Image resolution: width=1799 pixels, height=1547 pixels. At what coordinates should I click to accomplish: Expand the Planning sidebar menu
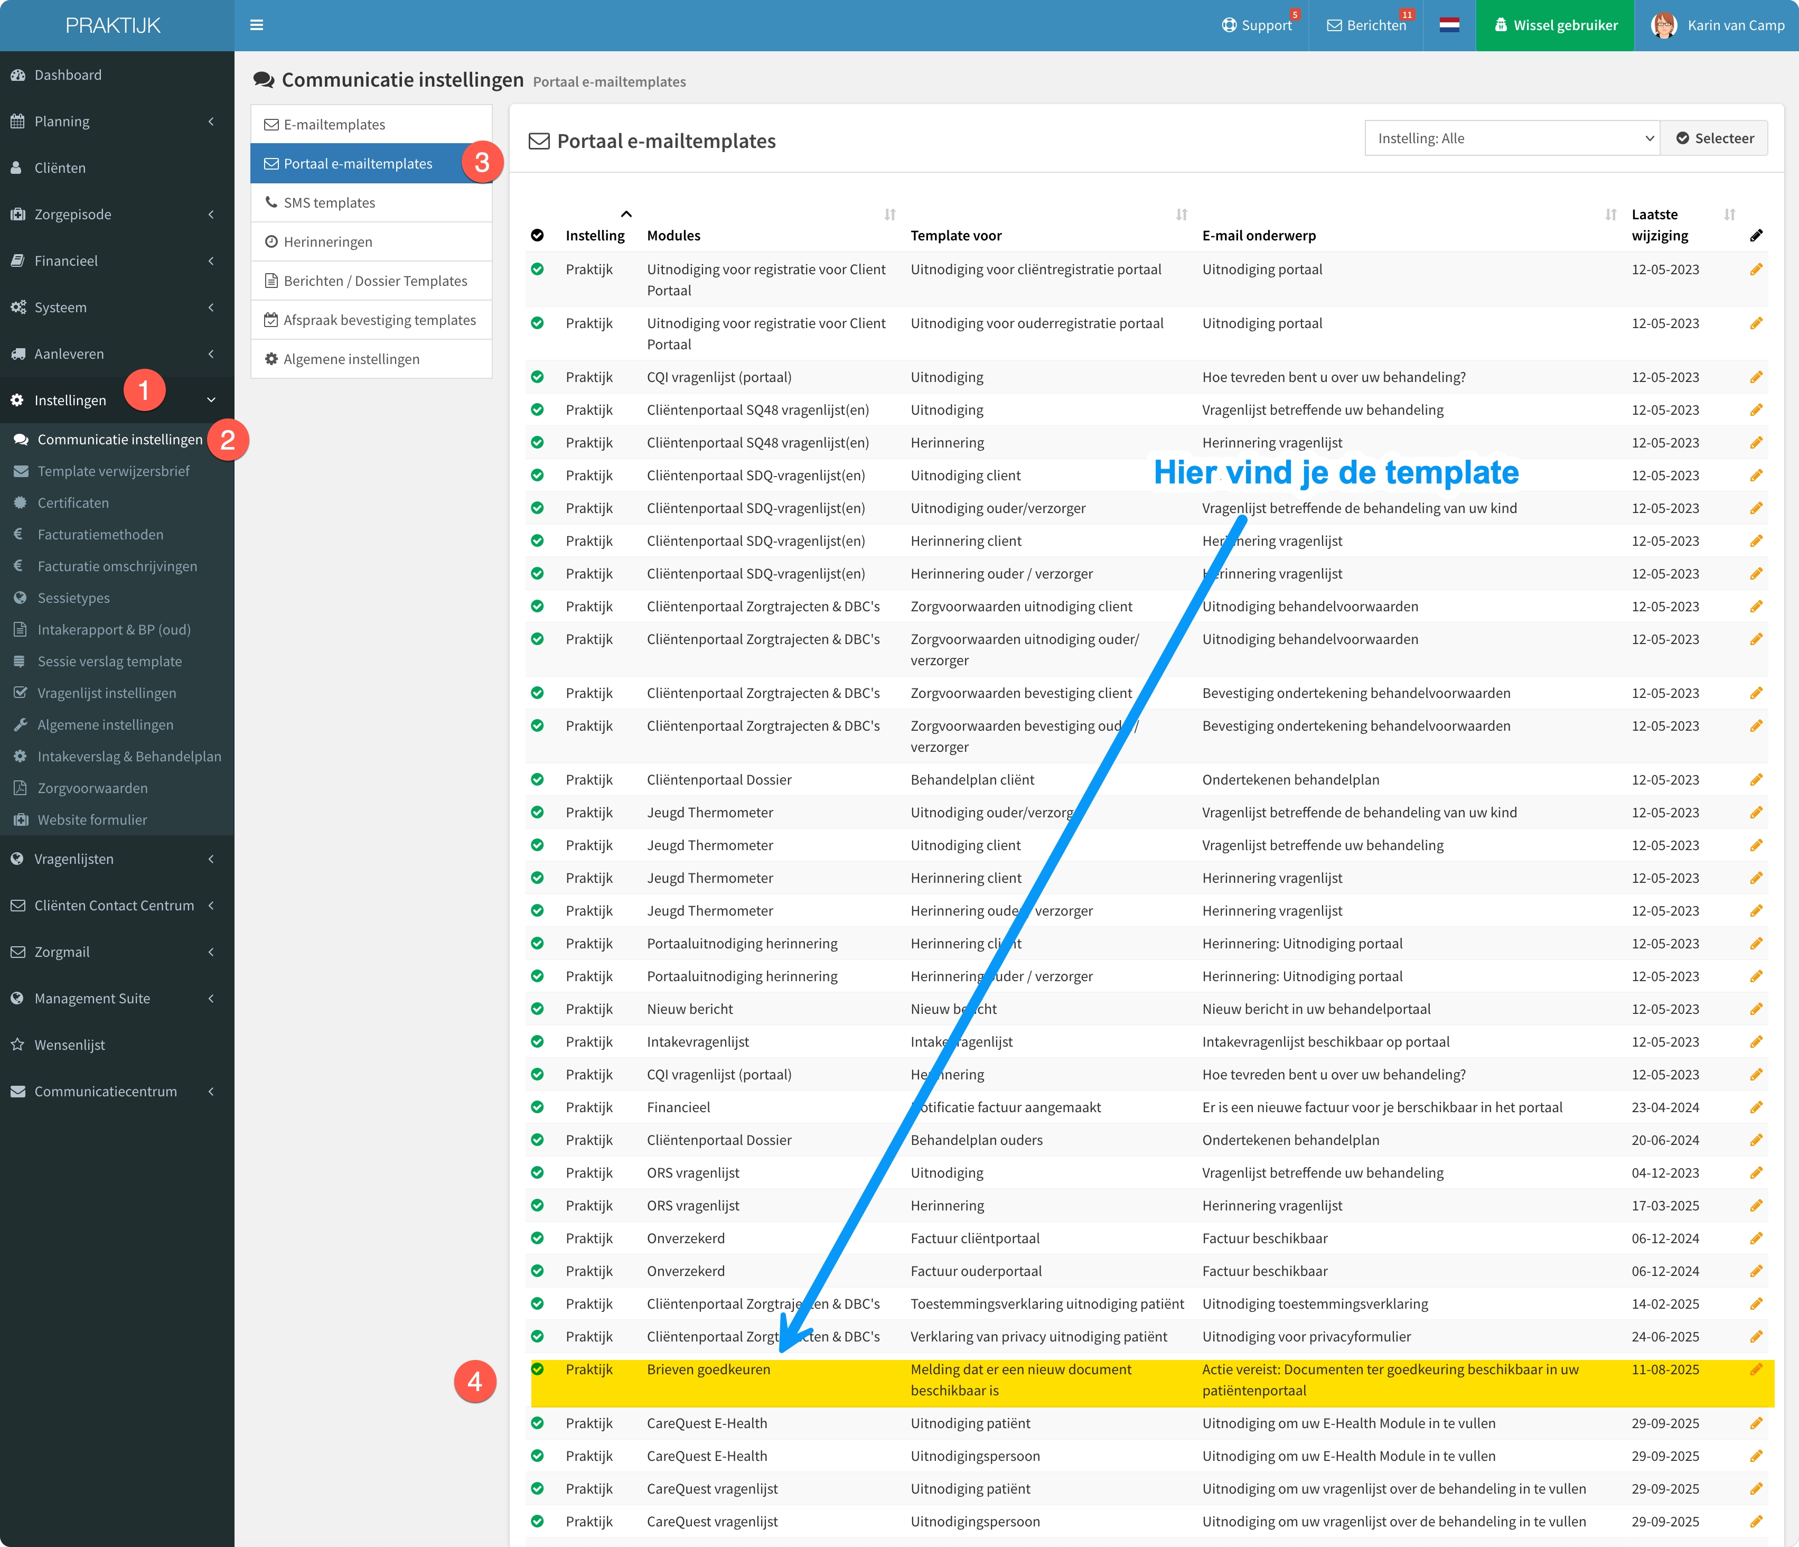117,122
